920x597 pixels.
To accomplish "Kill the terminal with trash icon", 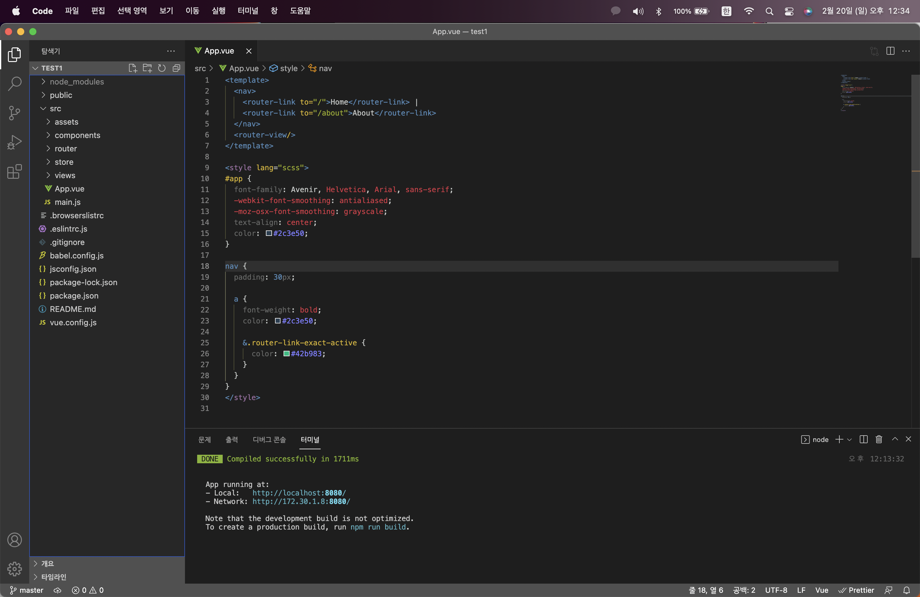I will pyautogui.click(x=879, y=440).
